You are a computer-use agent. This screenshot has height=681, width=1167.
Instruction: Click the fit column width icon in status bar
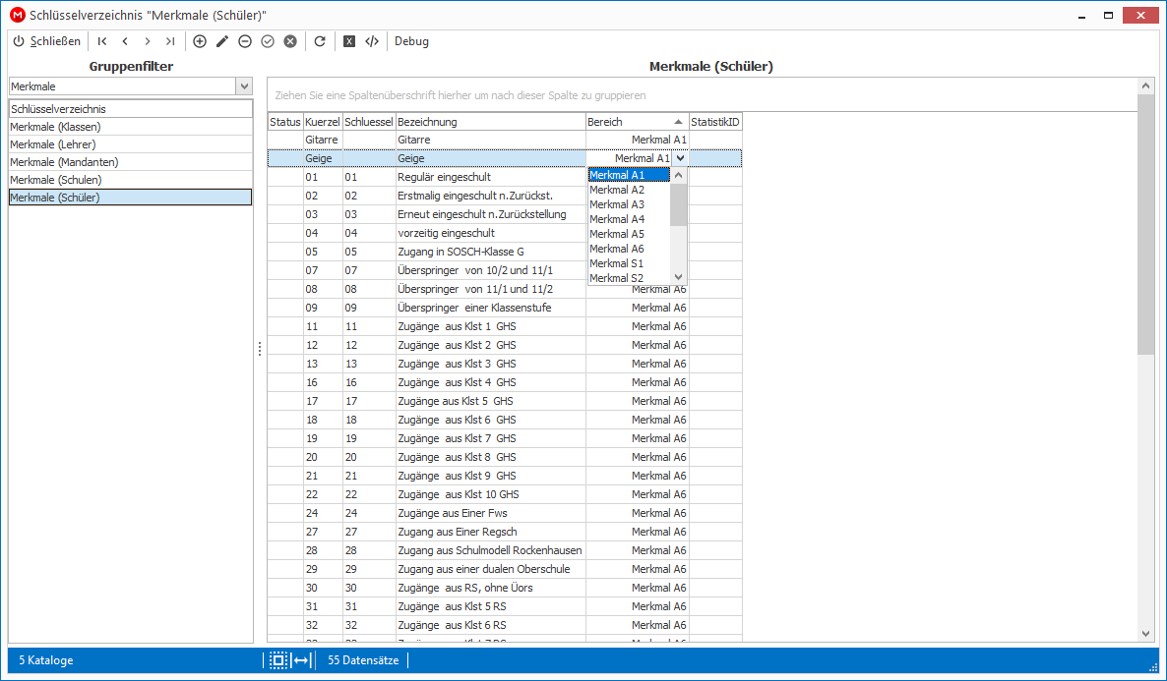301,660
